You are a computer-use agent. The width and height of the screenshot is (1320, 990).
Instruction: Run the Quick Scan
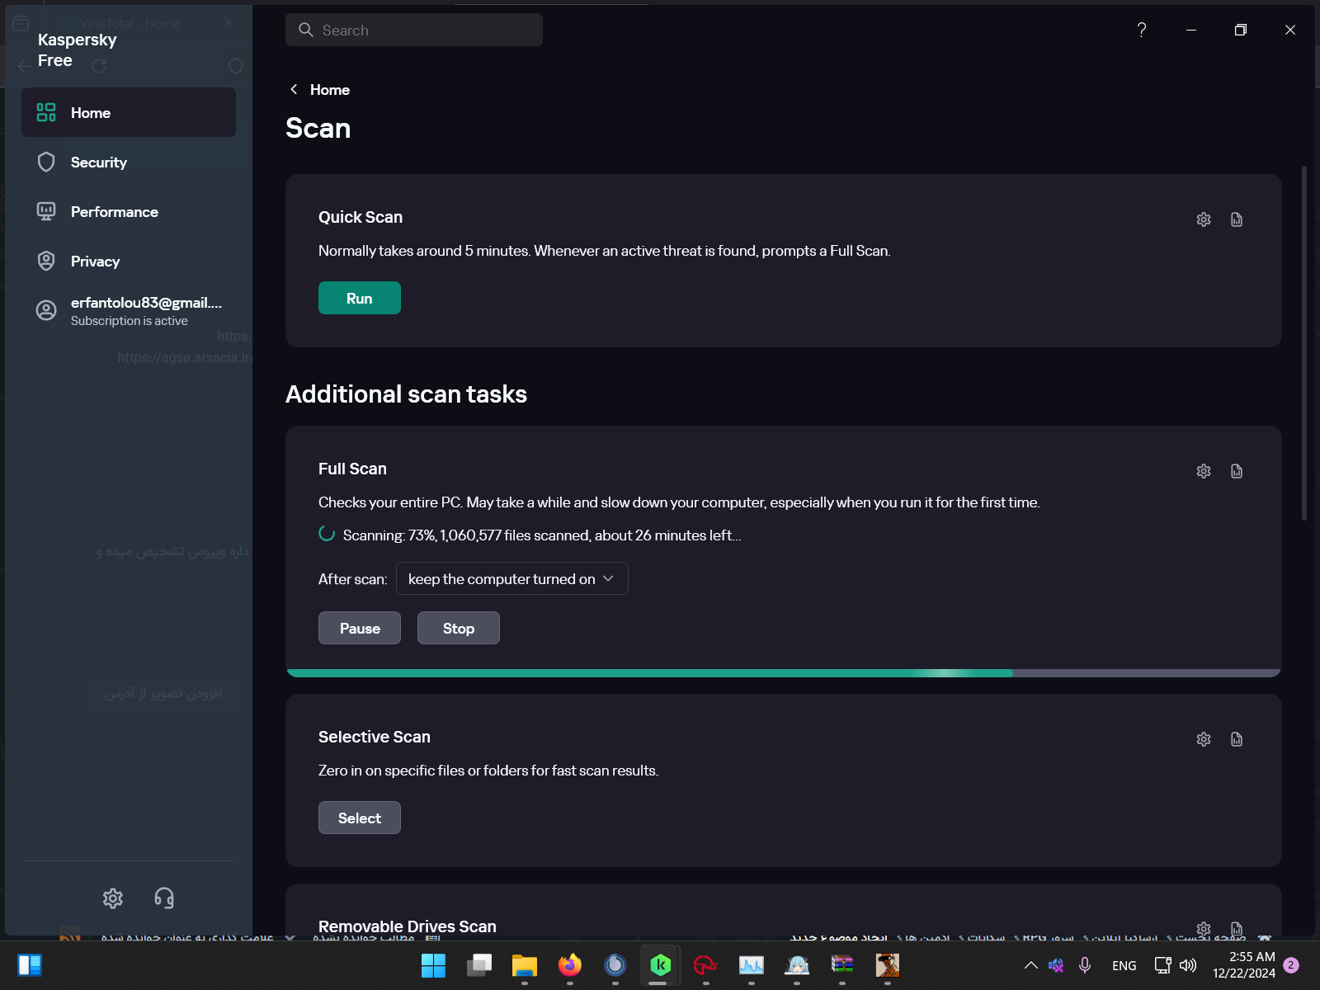tap(360, 298)
